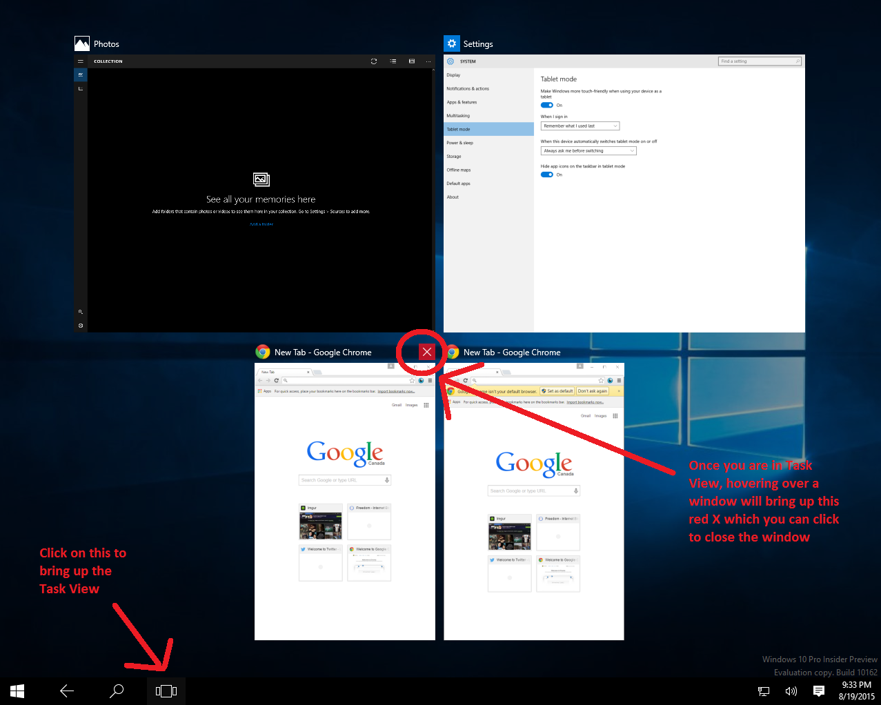The height and width of the screenshot is (705, 881).
Task: Select Storage in Settings sidebar
Action: (x=489, y=157)
